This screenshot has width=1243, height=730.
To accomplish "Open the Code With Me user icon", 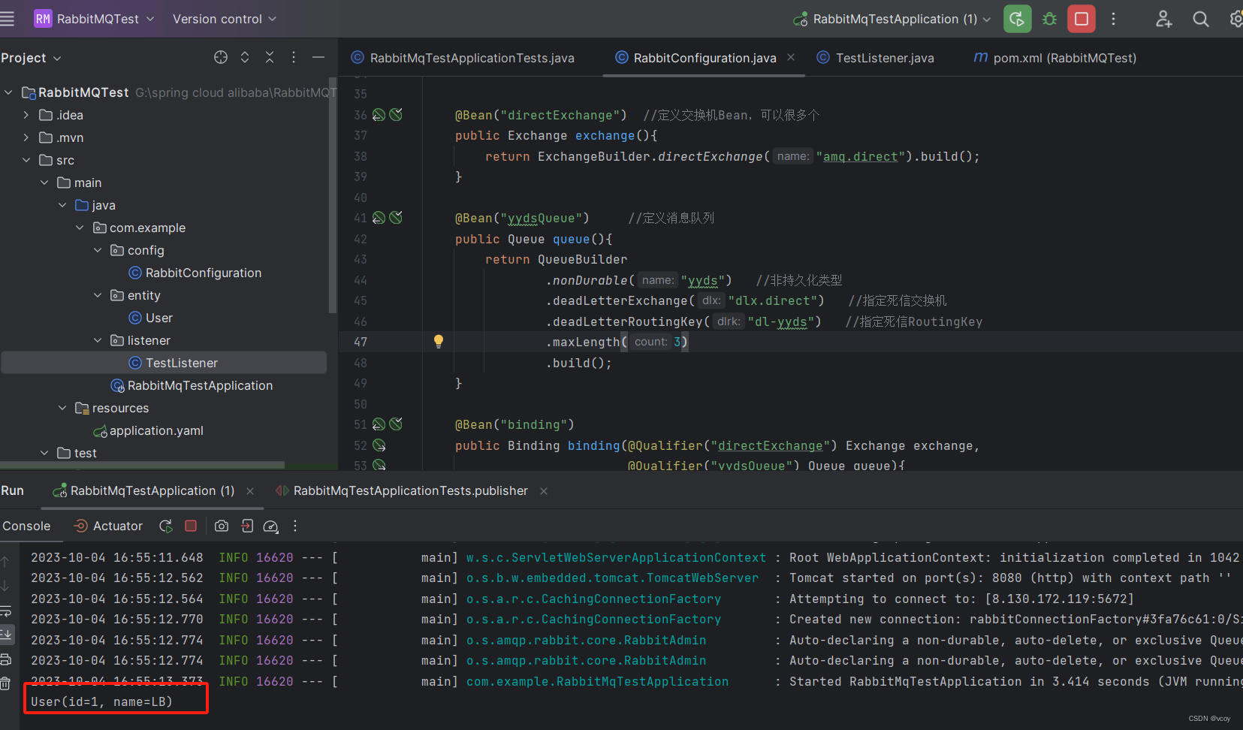I will coord(1163,19).
